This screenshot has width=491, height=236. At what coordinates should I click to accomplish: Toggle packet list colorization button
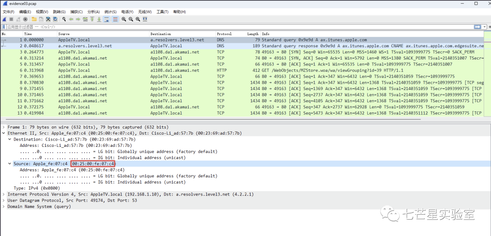pos(115,19)
